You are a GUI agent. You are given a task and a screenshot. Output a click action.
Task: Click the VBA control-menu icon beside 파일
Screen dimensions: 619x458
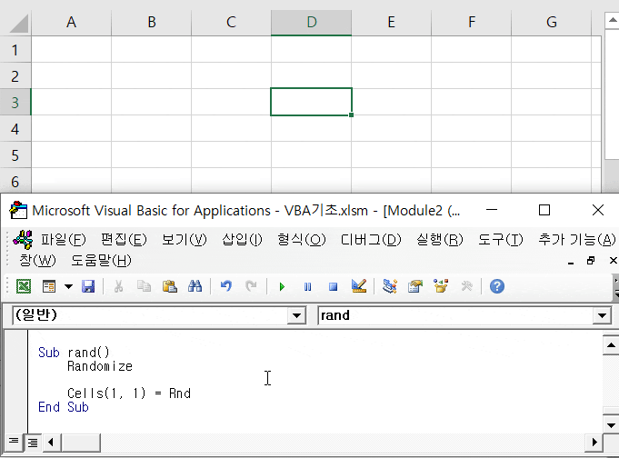click(x=23, y=239)
